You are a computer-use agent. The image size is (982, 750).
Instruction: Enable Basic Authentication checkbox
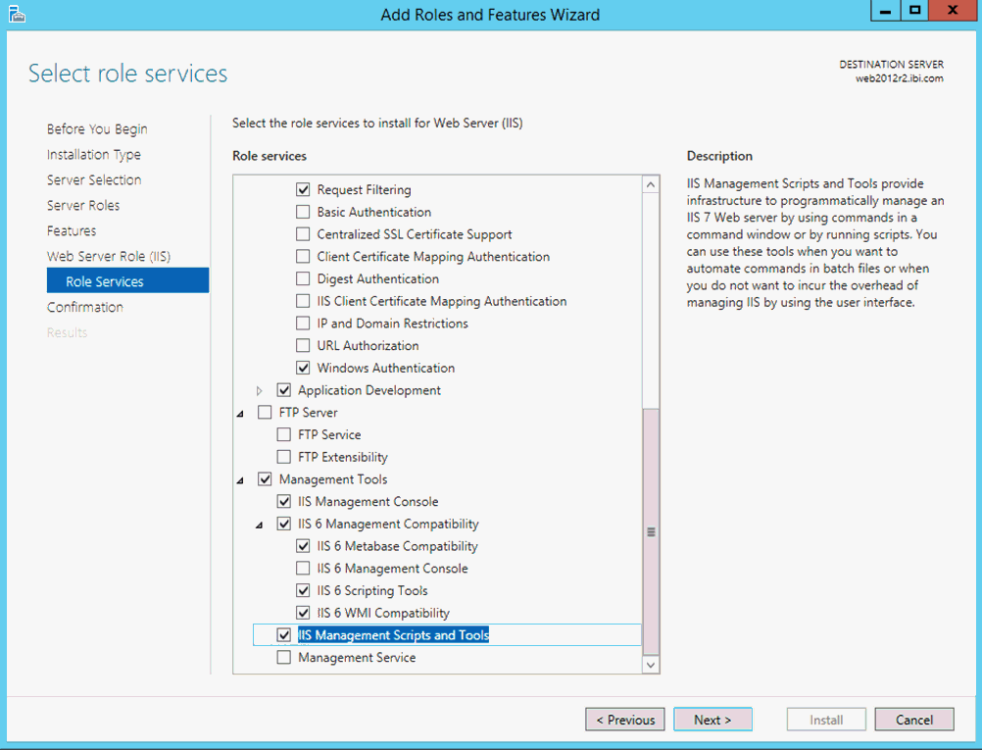click(303, 212)
